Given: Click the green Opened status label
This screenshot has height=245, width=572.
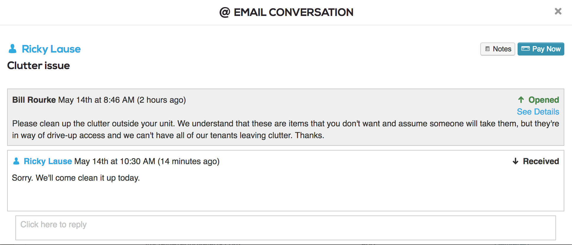Looking at the screenshot, I should click(x=544, y=100).
